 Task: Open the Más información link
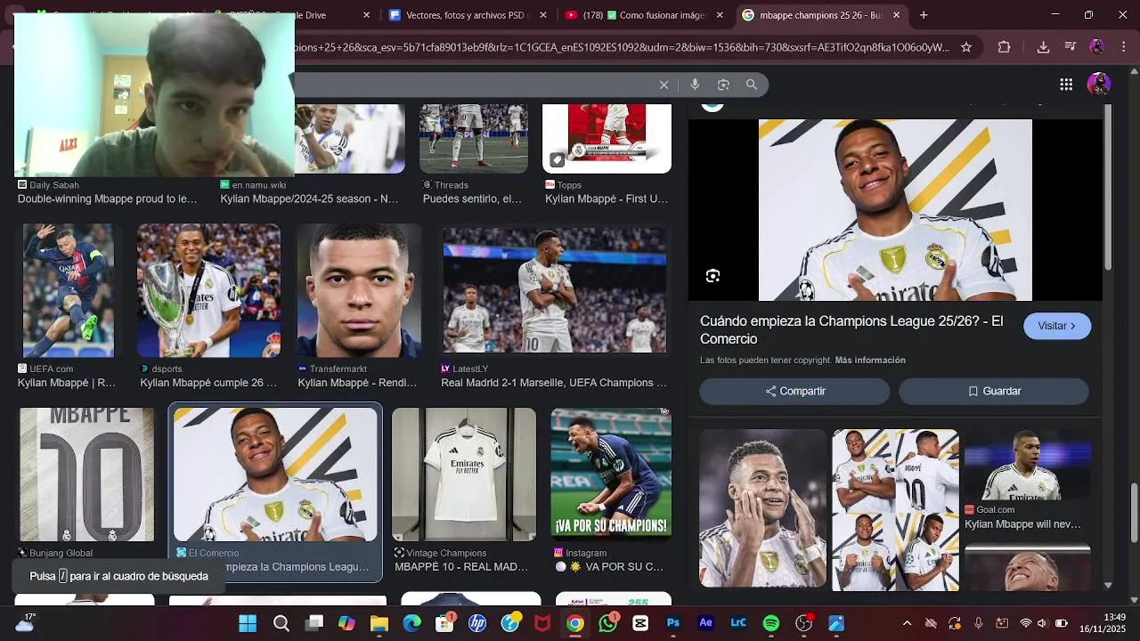click(x=870, y=361)
